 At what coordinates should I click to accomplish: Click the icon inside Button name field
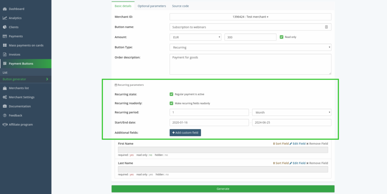coord(326,27)
